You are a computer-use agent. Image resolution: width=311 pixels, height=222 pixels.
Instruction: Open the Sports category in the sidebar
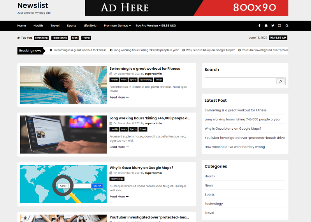pyautogui.click(x=210, y=194)
